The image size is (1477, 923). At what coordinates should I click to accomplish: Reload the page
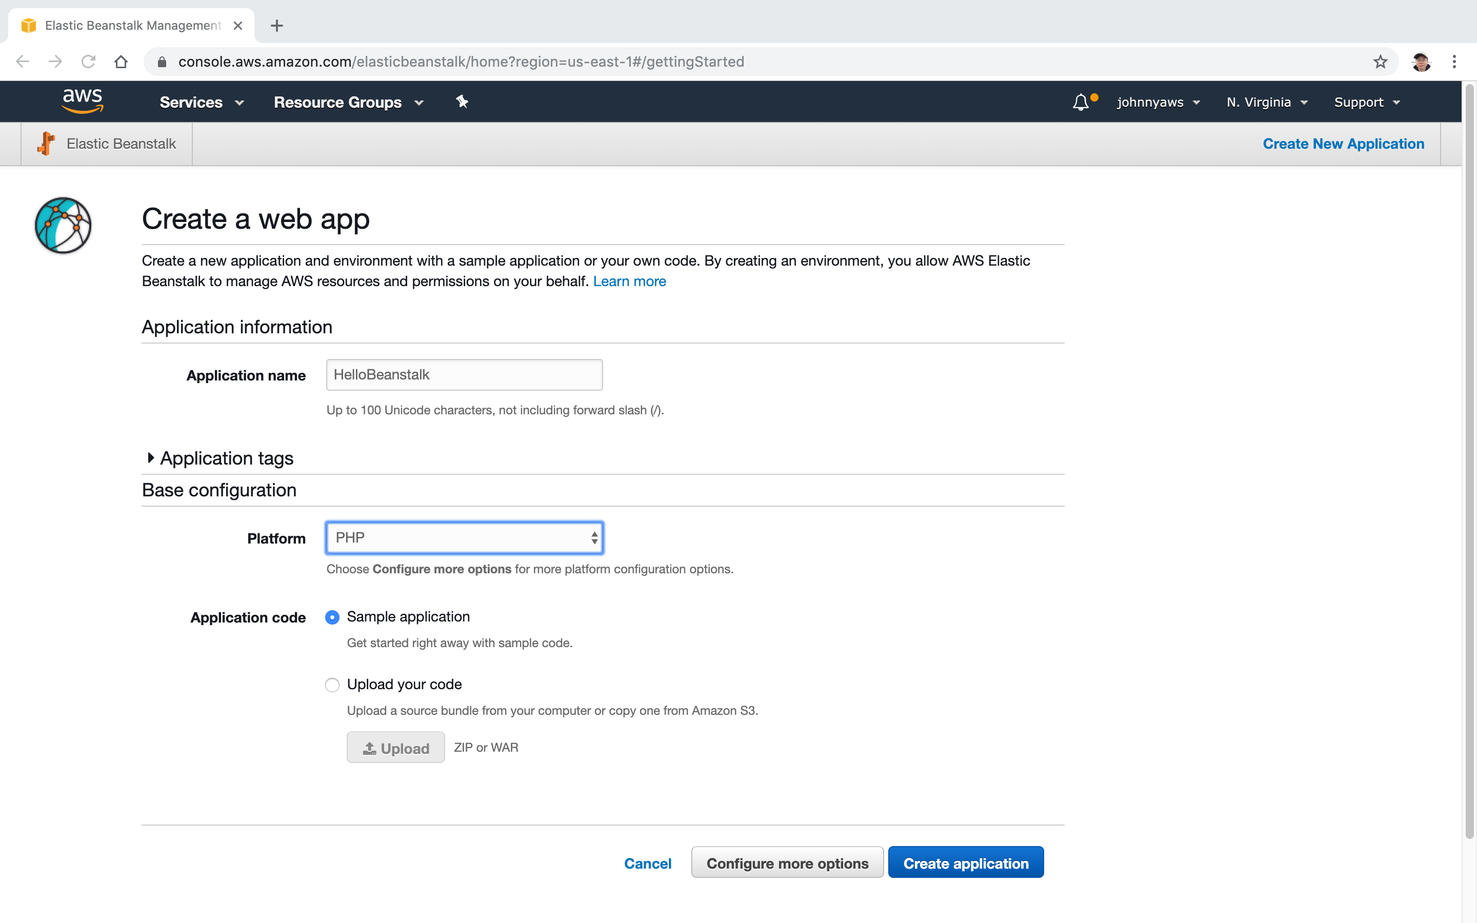pos(89,62)
